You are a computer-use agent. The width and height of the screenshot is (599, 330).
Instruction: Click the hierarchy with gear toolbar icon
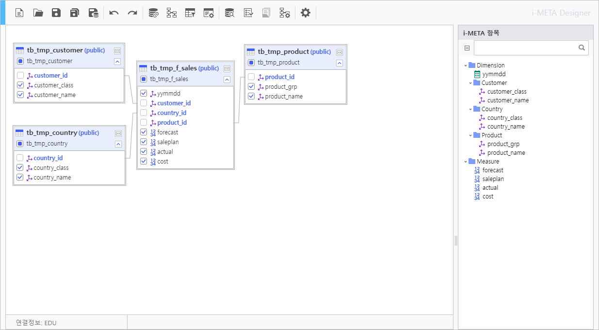(285, 13)
